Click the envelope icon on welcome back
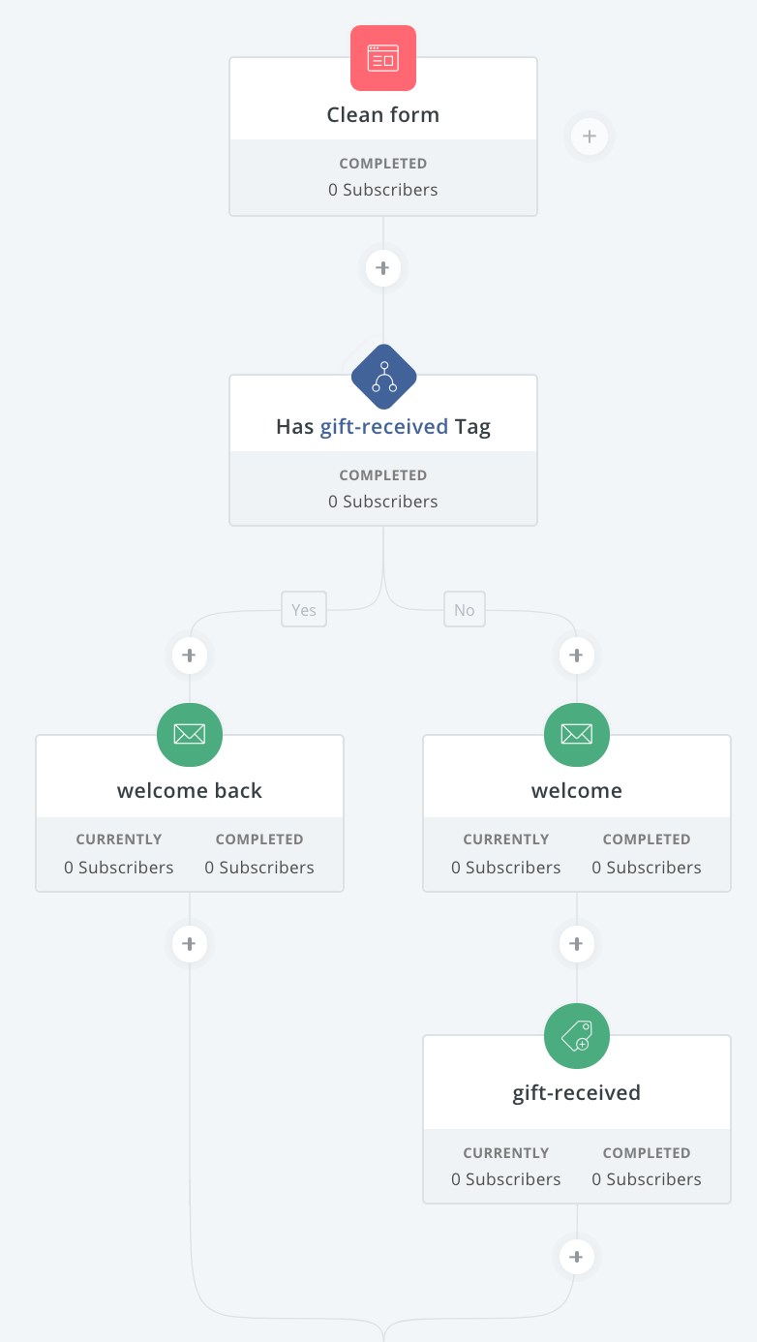This screenshot has width=757, height=1342. coord(189,734)
